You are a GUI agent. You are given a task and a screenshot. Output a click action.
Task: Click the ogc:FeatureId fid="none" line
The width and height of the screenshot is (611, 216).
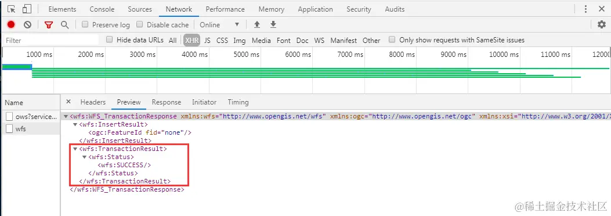coord(139,132)
